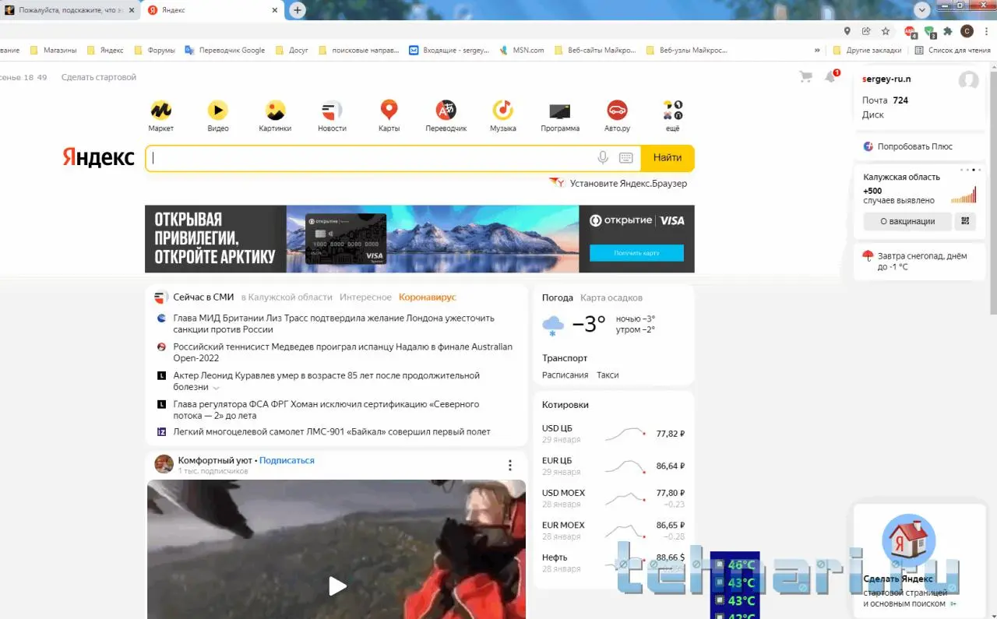Viewport: 997px width, 619px height.
Task: Open the Переводчик Google bookmark
Action: tap(225, 51)
